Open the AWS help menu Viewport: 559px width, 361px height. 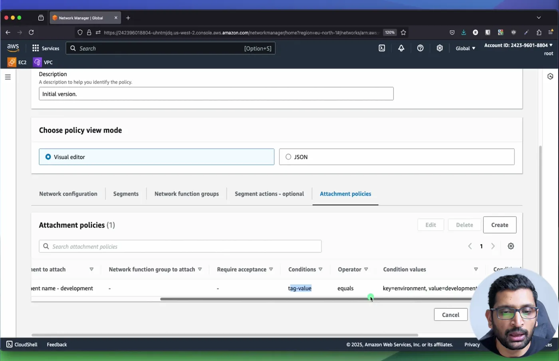[420, 48]
